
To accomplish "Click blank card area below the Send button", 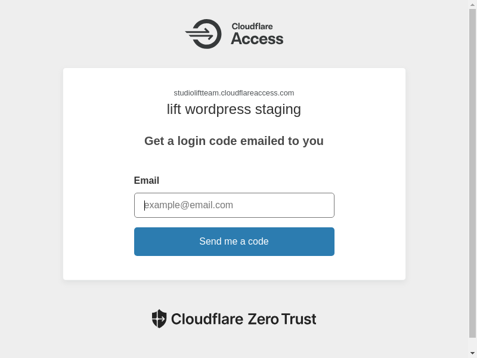I will (234, 268).
